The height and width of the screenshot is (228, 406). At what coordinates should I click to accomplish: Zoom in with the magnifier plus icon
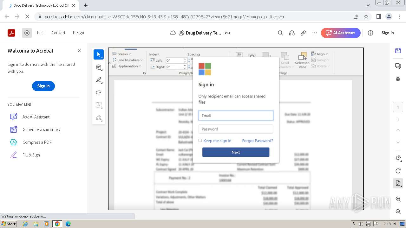(x=398, y=199)
